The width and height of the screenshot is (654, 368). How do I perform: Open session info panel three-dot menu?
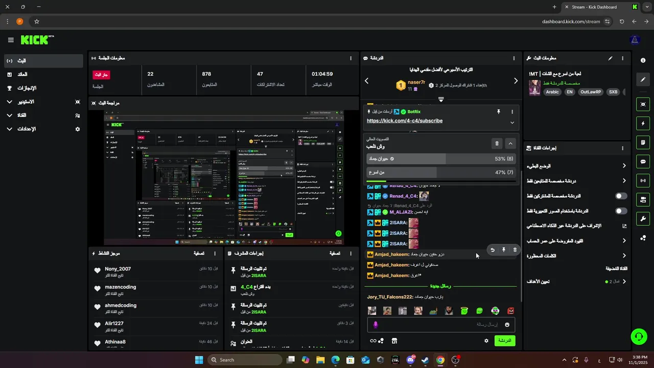click(351, 58)
